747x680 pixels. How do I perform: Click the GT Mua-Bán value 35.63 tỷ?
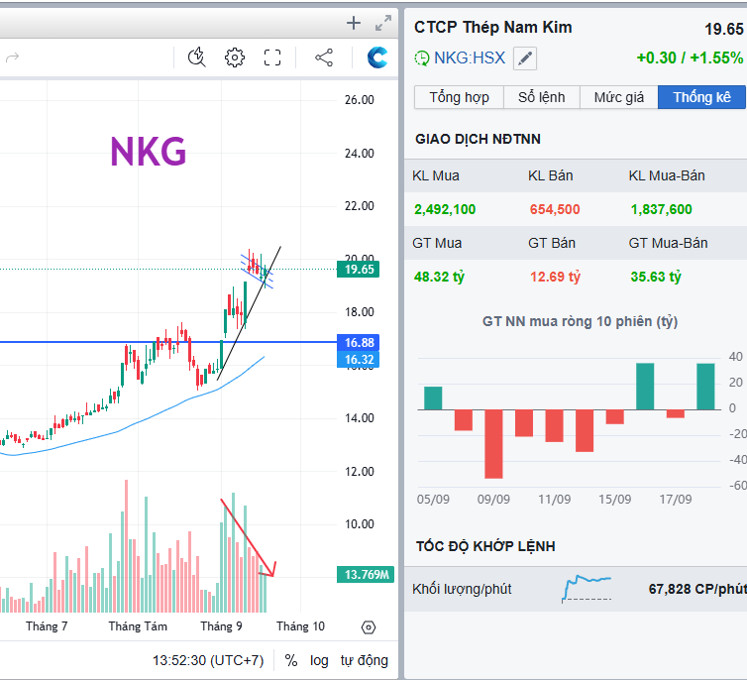coord(656,277)
